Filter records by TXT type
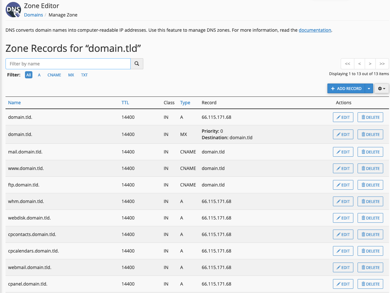This screenshot has height=293, width=390. click(84, 75)
